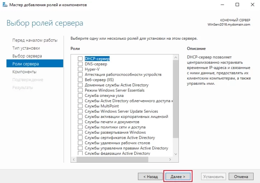The width and height of the screenshot is (260, 183).
Task: Click the < Назад button
Action: tap(150, 177)
